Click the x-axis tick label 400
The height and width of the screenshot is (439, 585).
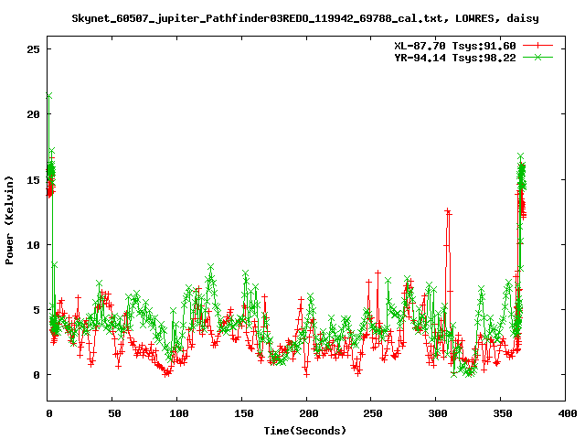tap(567, 413)
